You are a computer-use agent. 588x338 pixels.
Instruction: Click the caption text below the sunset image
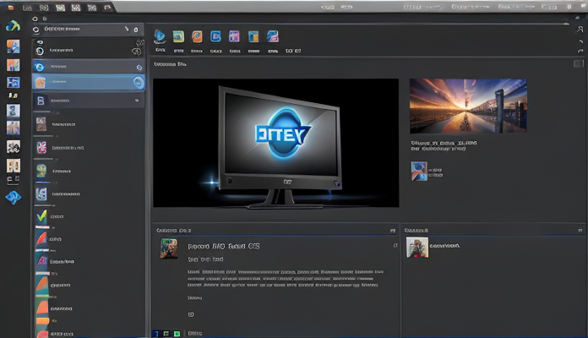444,144
